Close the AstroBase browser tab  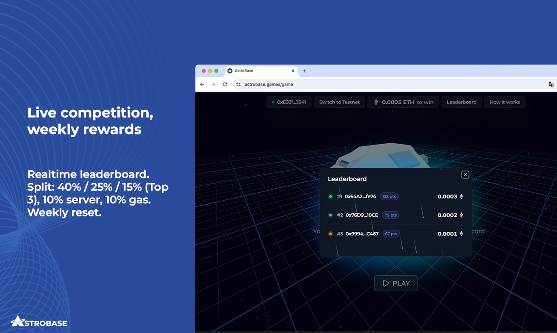tap(293, 71)
